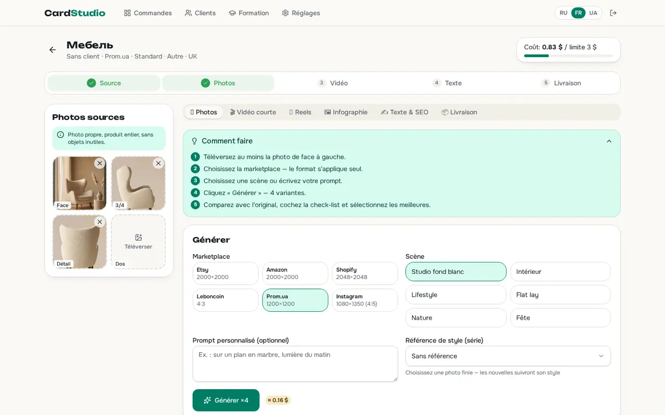Click the lightbulb icon beside Comment faire
The height and width of the screenshot is (415, 665).
pos(195,141)
